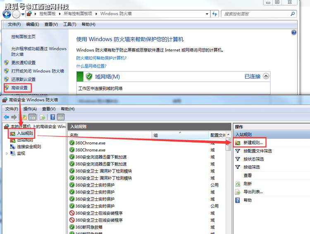Click 所有控制面板项 breadcrumb segment
Image resolution: width=310 pixels, height=234 pixels.
[78, 14]
